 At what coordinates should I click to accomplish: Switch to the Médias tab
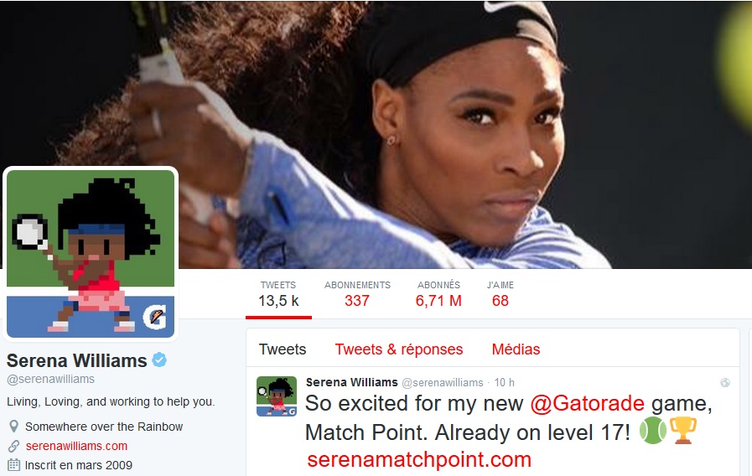pyautogui.click(x=516, y=349)
